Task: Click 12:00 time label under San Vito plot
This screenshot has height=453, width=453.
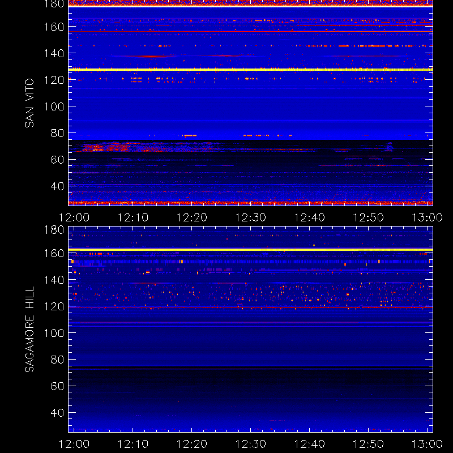Action: (74, 217)
